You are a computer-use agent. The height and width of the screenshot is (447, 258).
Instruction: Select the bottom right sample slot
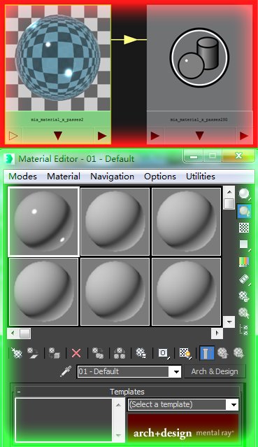pyautogui.click(x=186, y=291)
